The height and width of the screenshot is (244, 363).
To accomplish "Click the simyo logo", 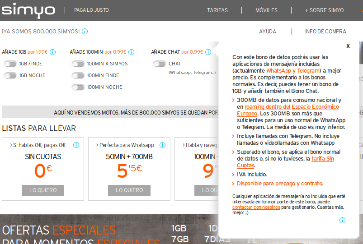I will coord(28,10).
